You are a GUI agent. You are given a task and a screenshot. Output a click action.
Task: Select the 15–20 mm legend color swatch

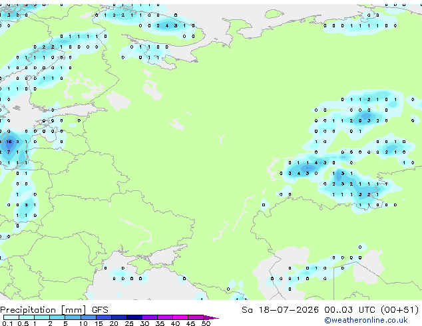pos(104,317)
